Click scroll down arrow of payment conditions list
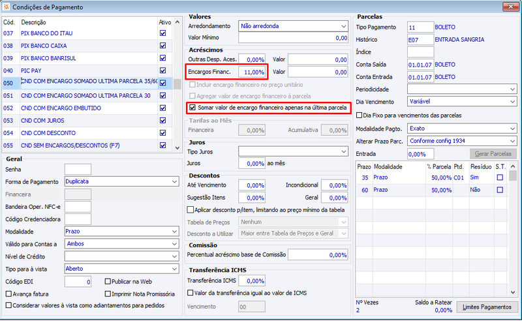 (x=177, y=148)
